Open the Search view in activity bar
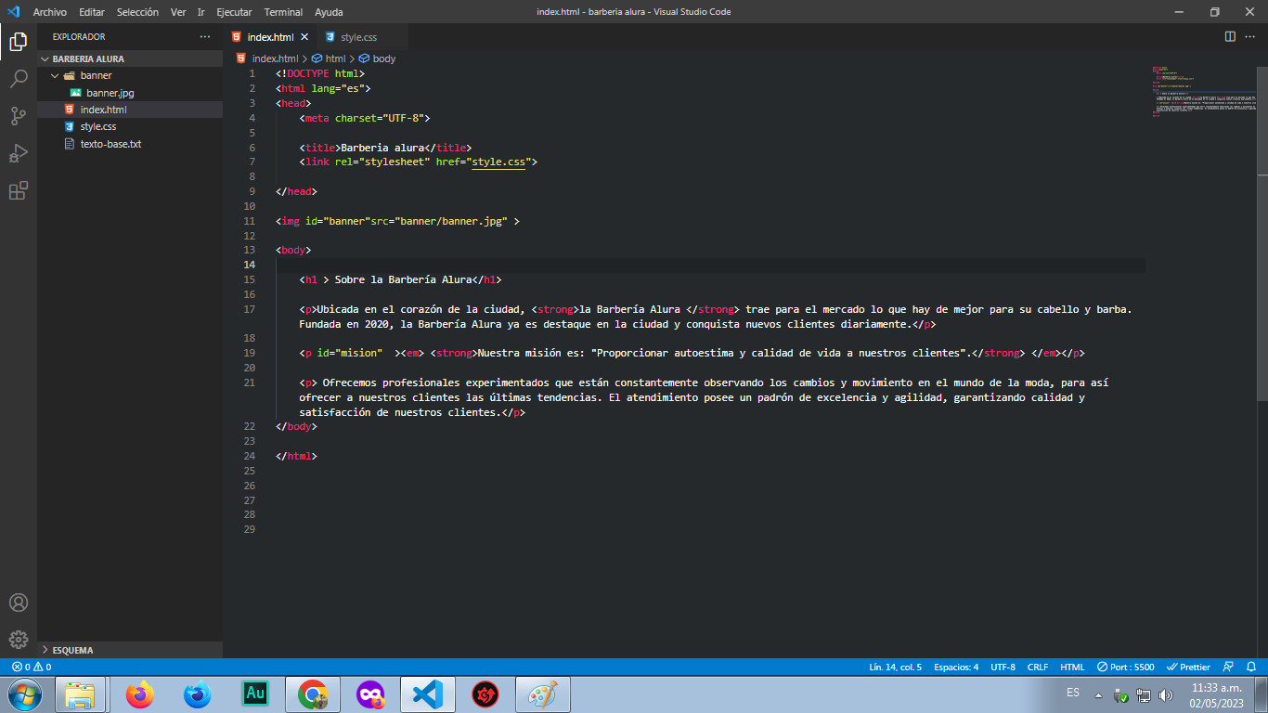The width and height of the screenshot is (1268, 713). pyautogui.click(x=19, y=79)
